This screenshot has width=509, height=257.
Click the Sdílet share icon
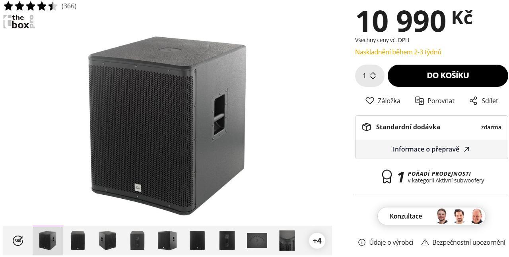tap(473, 101)
